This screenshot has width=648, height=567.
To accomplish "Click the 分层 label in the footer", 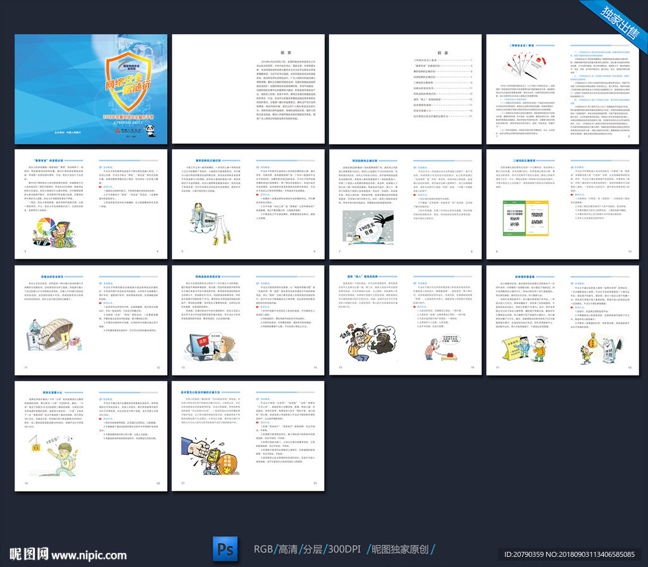I will click(x=313, y=549).
